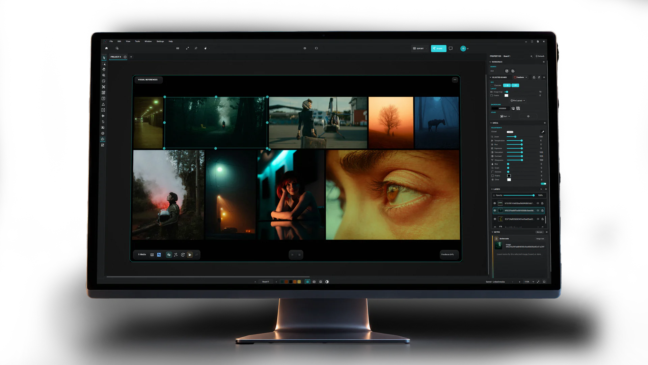648x365 pixels.
Task: Click the Home icon in top toolbar
Action: 106,48
